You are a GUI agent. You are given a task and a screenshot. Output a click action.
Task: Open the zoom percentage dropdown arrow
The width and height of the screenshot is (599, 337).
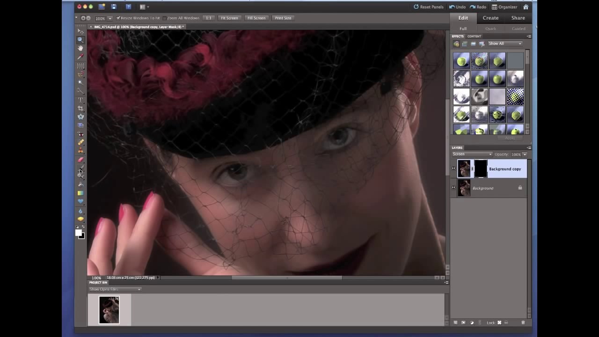pyautogui.click(x=110, y=18)
